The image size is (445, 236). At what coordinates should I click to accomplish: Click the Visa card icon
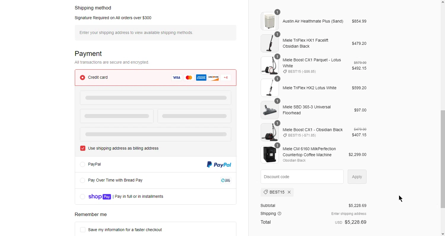click(177, 78)
